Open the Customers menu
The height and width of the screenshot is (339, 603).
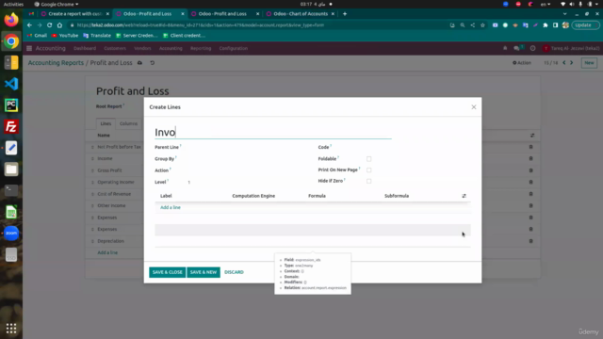coord(115,48)
